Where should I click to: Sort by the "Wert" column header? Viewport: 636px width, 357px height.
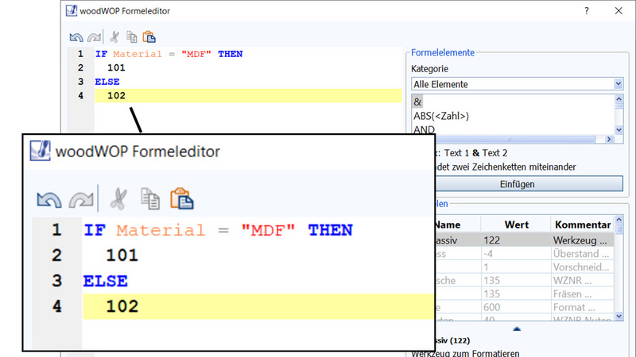[516, 225]
